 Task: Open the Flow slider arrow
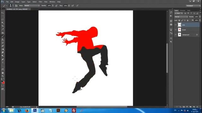pyautogui.click(x=69, y=6)
